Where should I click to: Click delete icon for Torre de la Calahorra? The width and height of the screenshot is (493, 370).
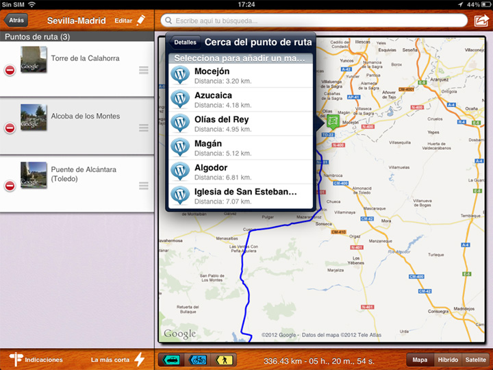click(10, 70)
